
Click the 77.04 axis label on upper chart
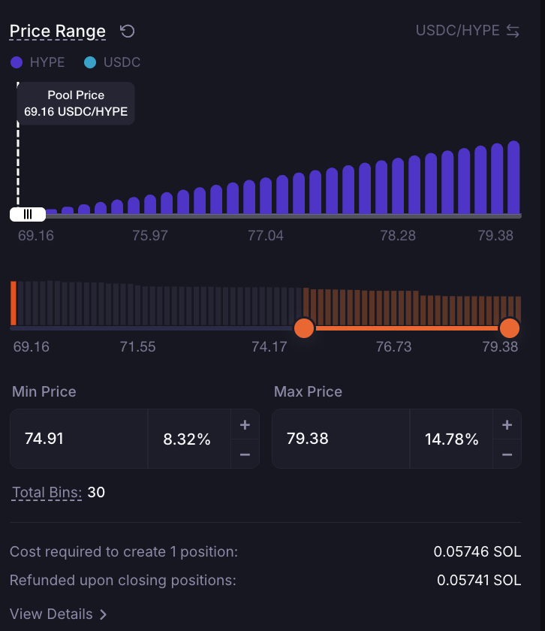click(266, 235)
